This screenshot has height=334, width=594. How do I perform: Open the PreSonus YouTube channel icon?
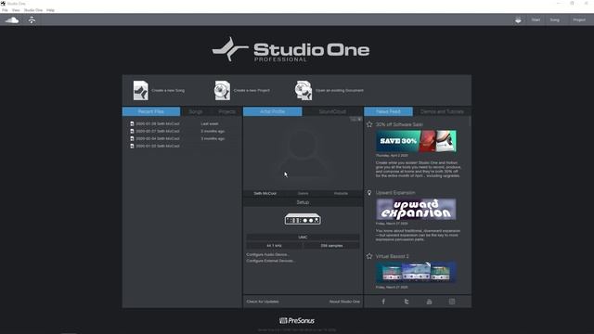(x=429, y=302)
